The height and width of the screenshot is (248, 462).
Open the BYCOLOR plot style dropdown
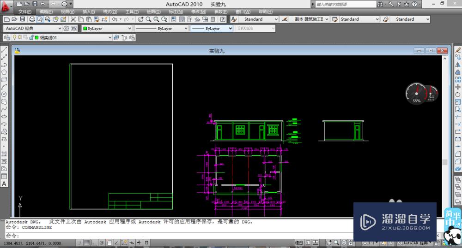[x=255, y=29]
